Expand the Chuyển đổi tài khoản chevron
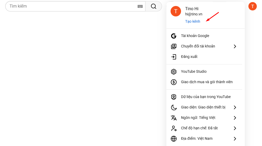The height and width of the screenshot is (146, 262). 235,46
